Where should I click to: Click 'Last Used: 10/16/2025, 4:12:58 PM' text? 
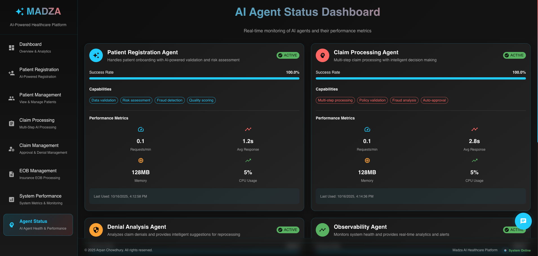coord(120,196)
